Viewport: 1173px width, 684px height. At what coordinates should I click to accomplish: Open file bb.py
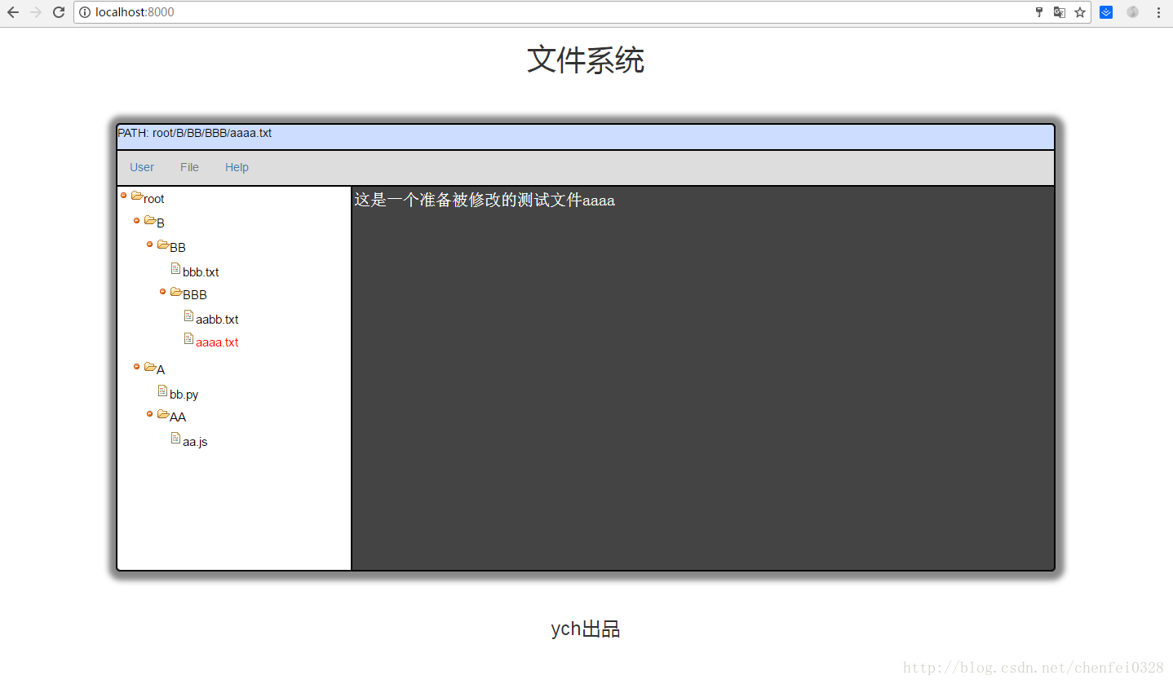184,395
